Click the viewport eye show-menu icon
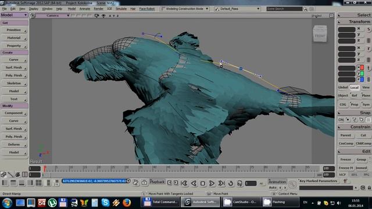 click(x=103, y=16)
